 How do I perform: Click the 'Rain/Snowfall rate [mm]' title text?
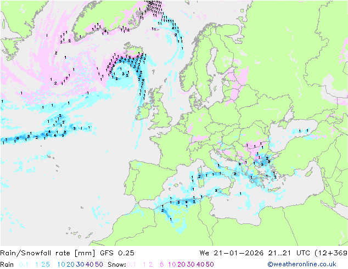48,253
